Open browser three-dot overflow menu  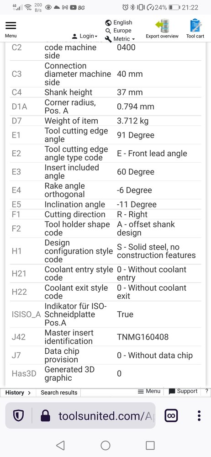[199, 415]
